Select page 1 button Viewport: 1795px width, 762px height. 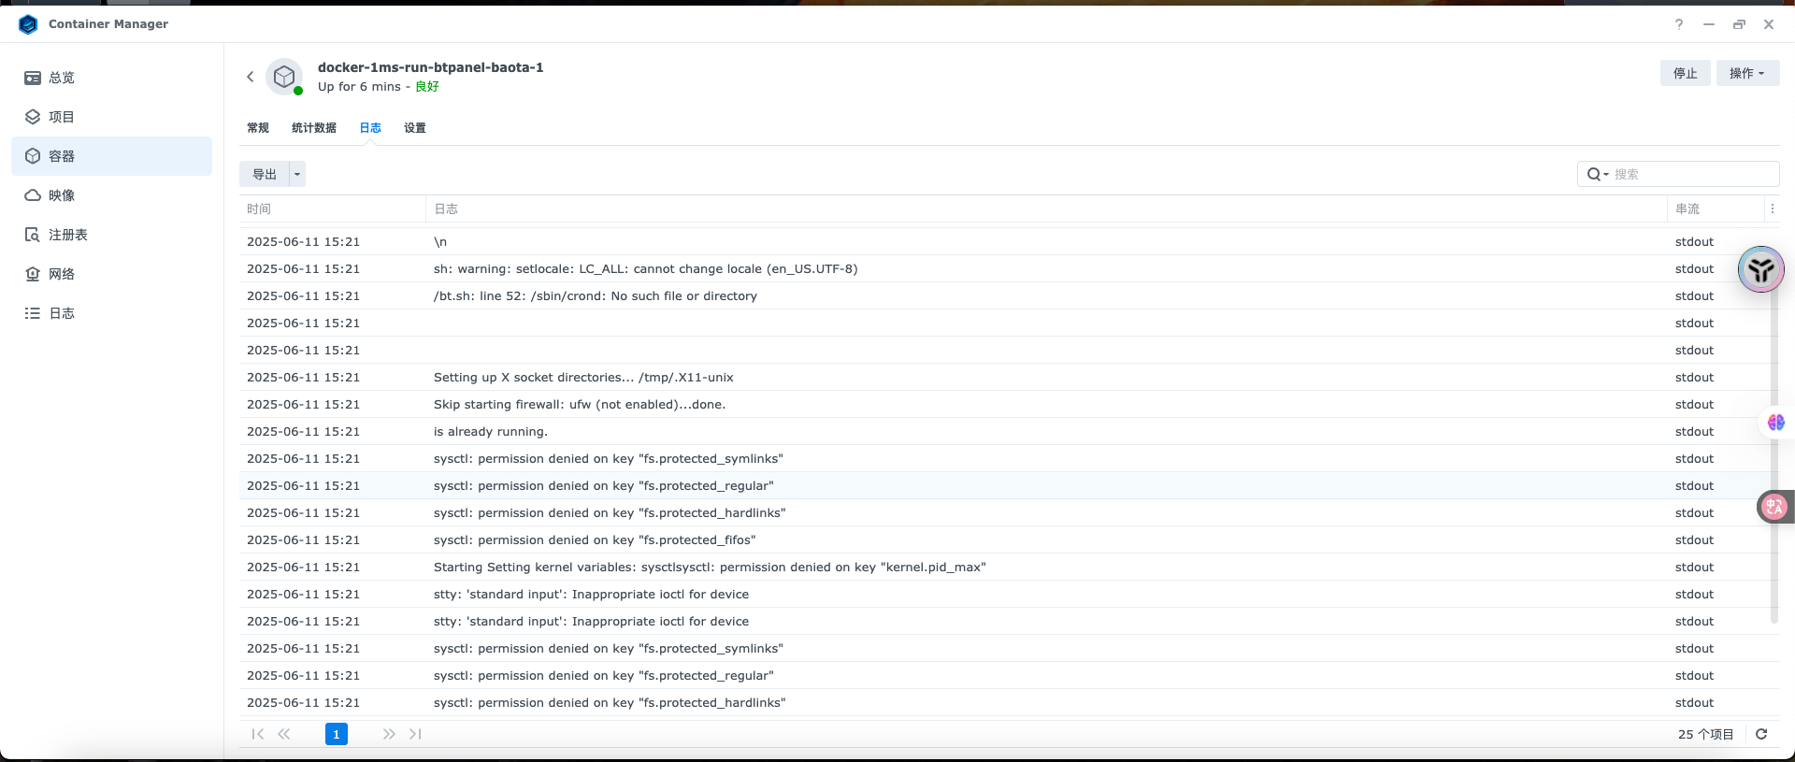(337, 734)
